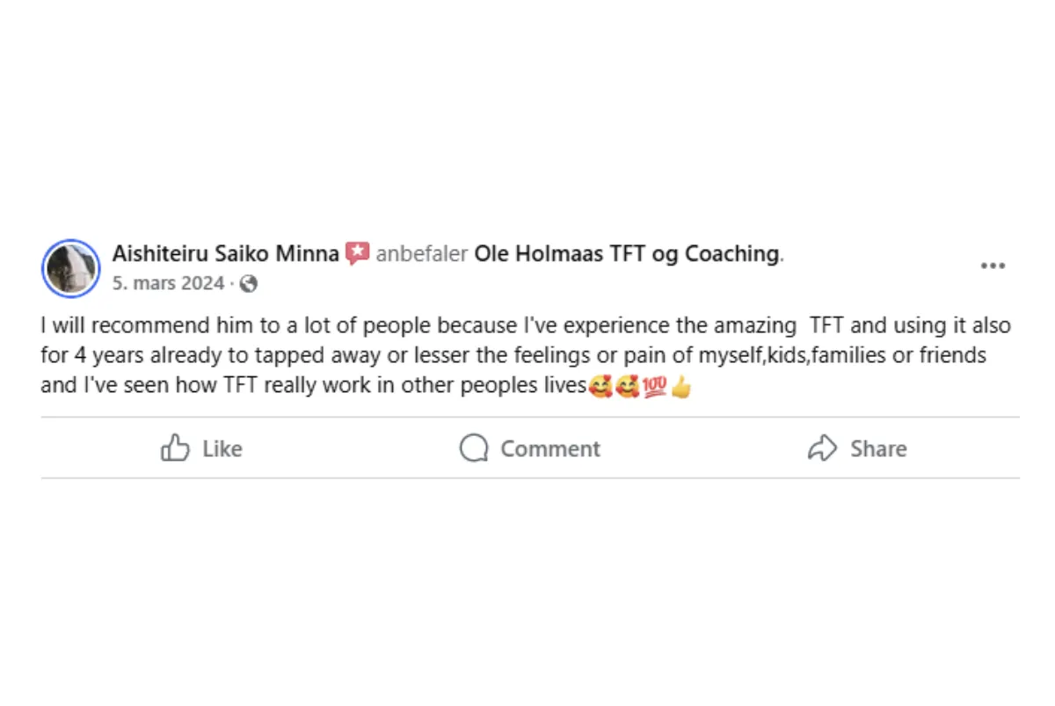Image resolution: width=1055 pixels, height=706 pixels.
Task: Click the second smiling hearts emoji
Action: click(x=628, y=387)
